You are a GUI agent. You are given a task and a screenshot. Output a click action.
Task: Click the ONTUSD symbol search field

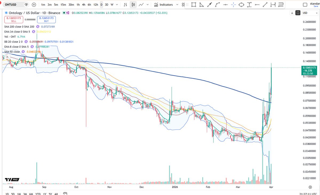tap(11, 5)
